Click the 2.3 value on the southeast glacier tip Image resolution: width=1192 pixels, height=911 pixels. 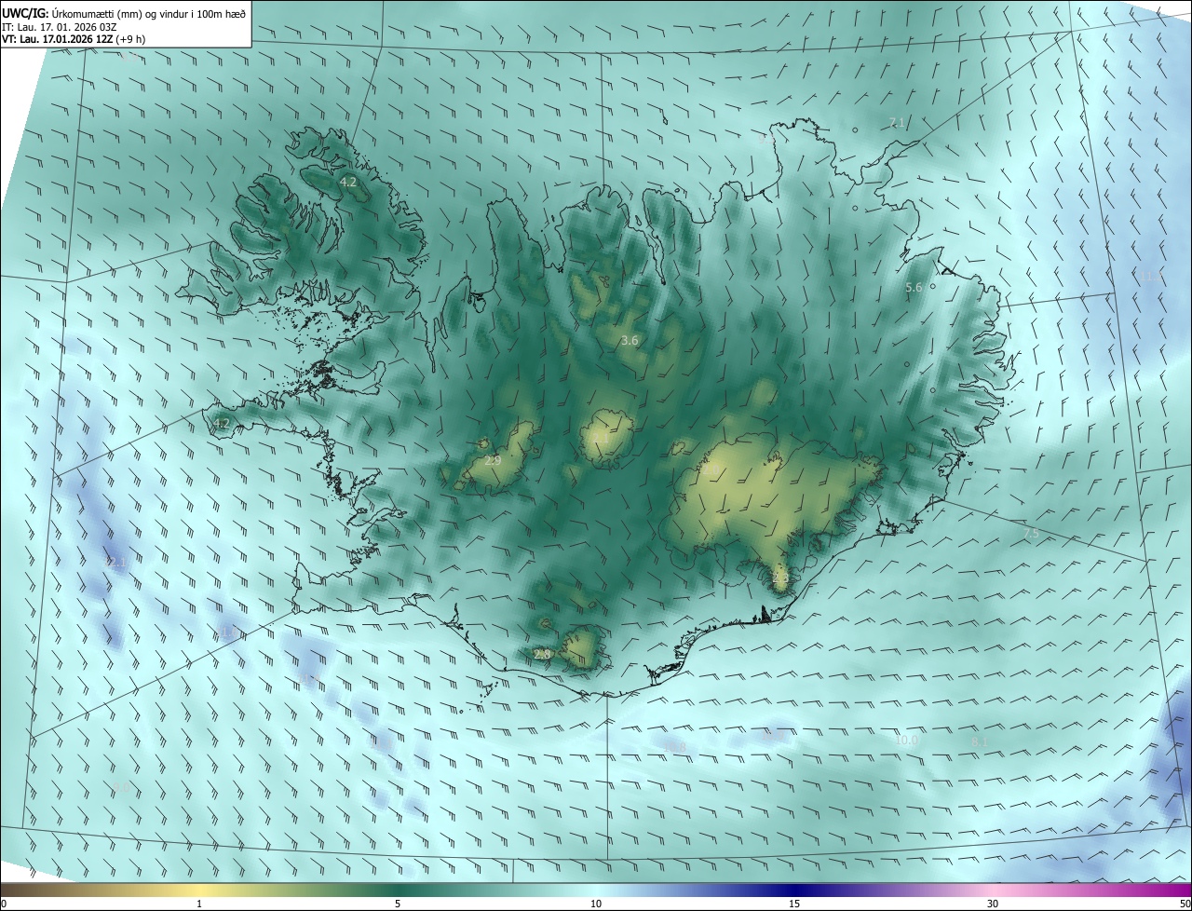[780, 578]
